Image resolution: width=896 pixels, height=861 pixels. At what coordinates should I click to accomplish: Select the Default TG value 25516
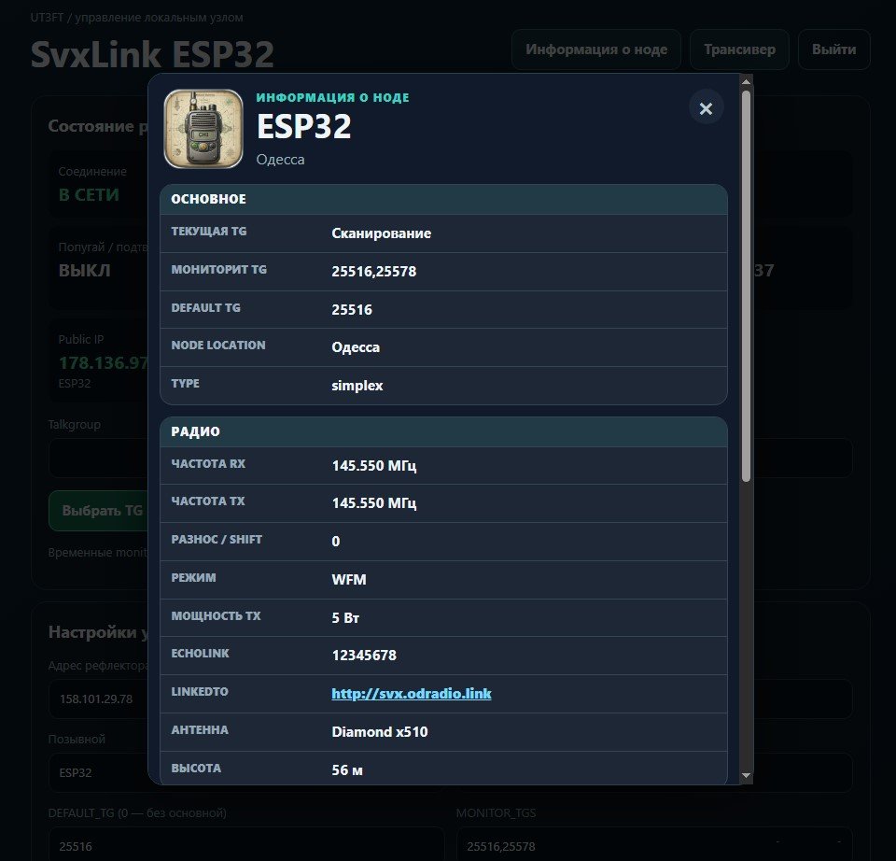352,310
